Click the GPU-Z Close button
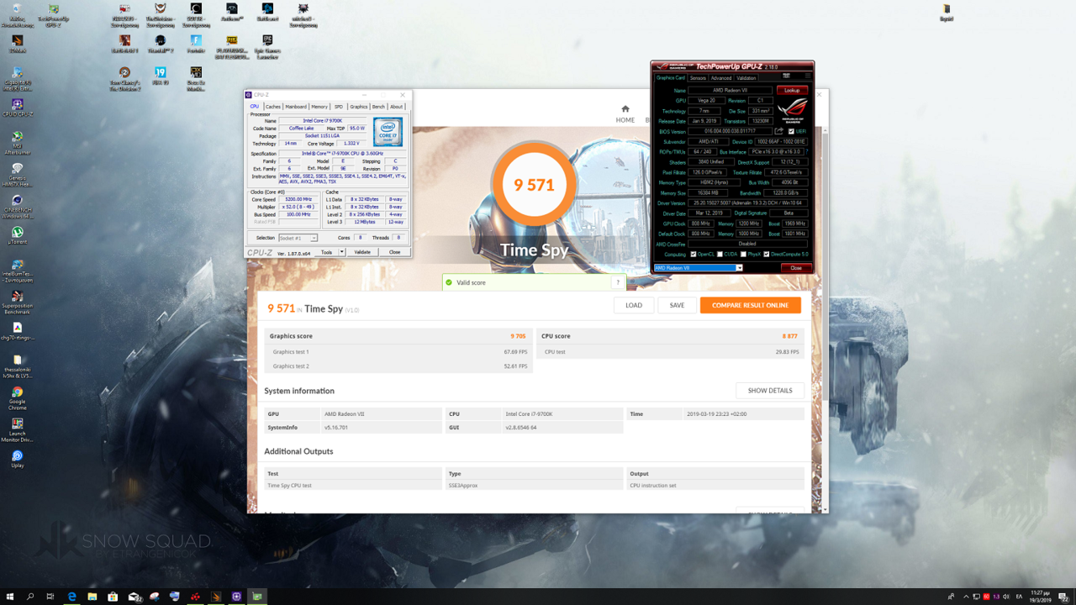 pos(796,268)
